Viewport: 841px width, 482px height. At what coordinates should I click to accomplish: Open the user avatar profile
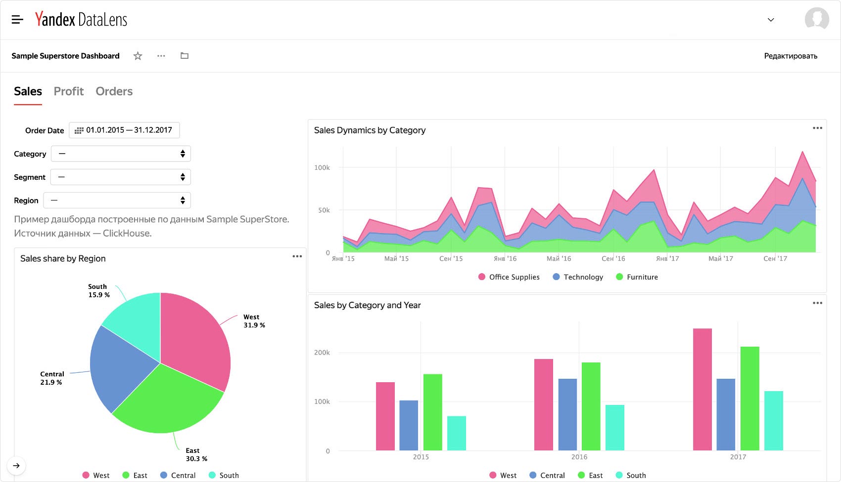(817, 19)
